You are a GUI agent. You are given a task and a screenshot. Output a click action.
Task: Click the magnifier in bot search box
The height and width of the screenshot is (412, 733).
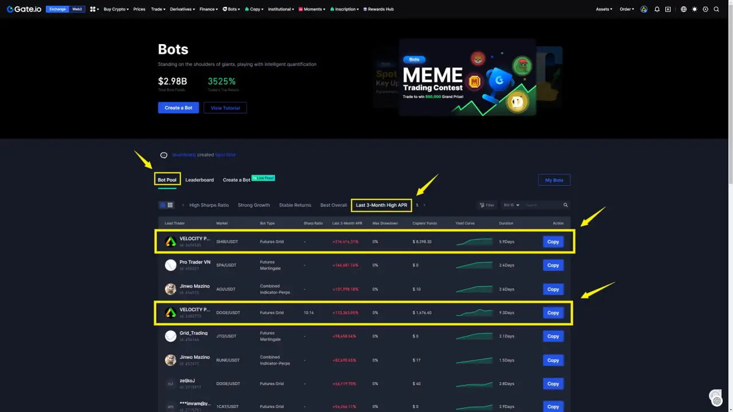565,205
